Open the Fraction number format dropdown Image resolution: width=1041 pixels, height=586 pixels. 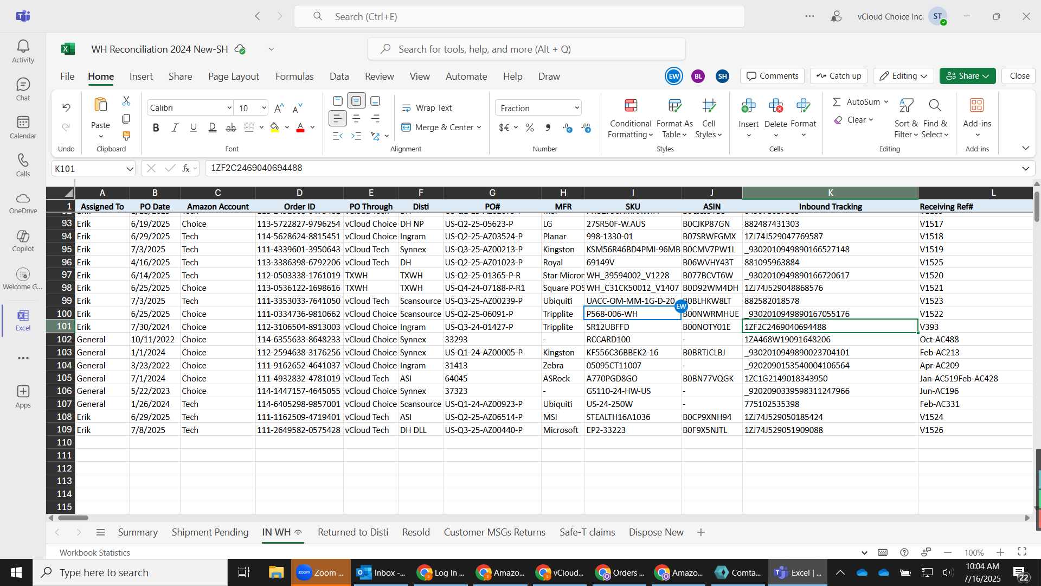tap(577, 108)
